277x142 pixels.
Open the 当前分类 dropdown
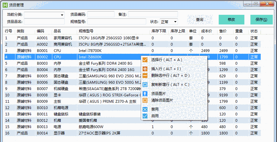pos(44,15)
